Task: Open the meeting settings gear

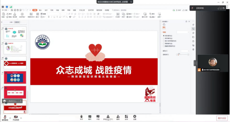Action: pyautogui.click(x=135, y=117)
